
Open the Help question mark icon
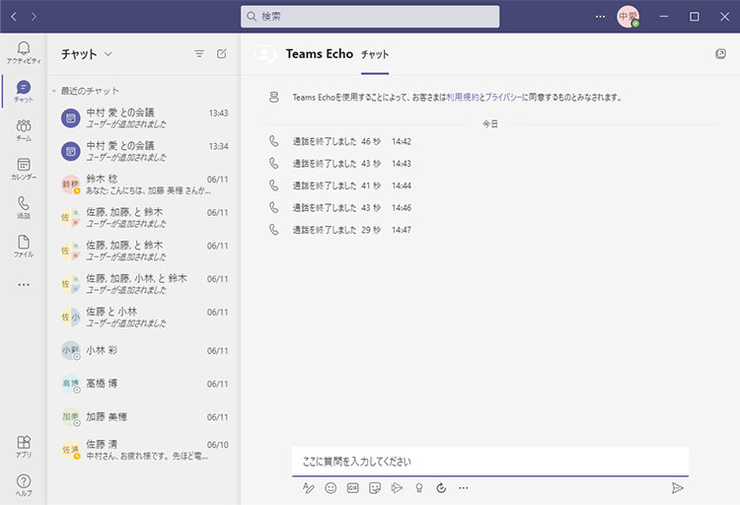point(24,481)
